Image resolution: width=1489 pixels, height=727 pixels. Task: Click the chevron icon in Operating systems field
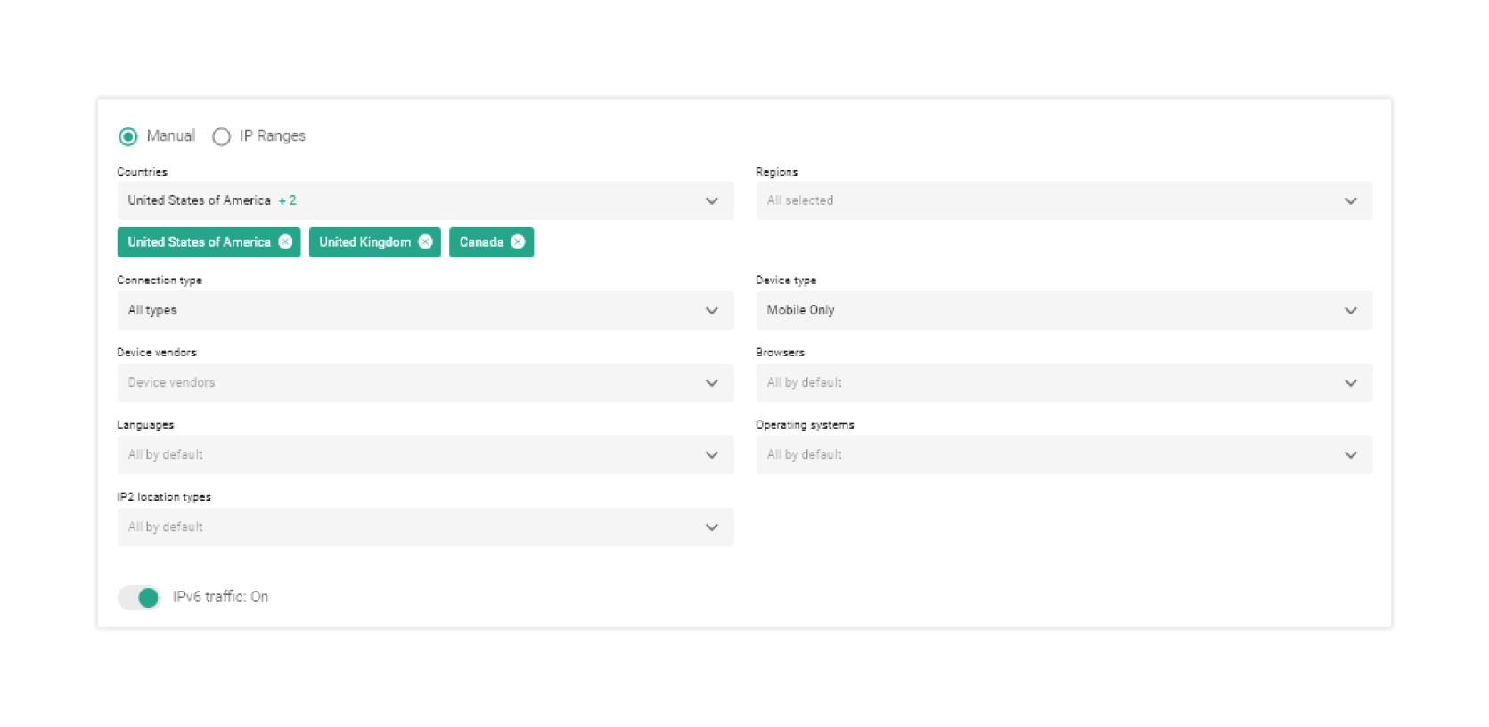pyautogui.click(x=1350, y=455)
